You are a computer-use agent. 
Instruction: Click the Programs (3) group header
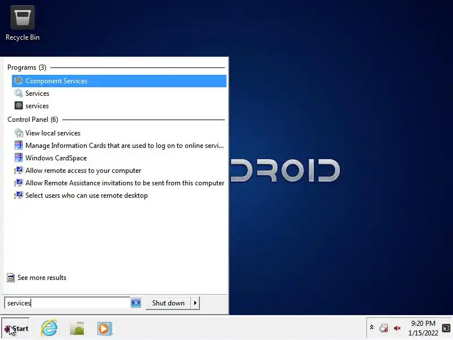[27, 67]
